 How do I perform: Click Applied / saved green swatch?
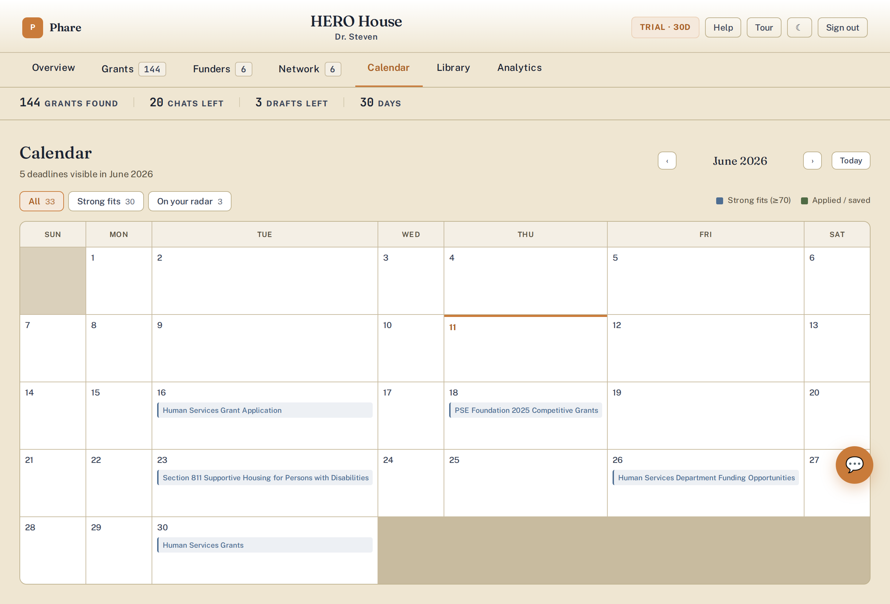[804, 201]
